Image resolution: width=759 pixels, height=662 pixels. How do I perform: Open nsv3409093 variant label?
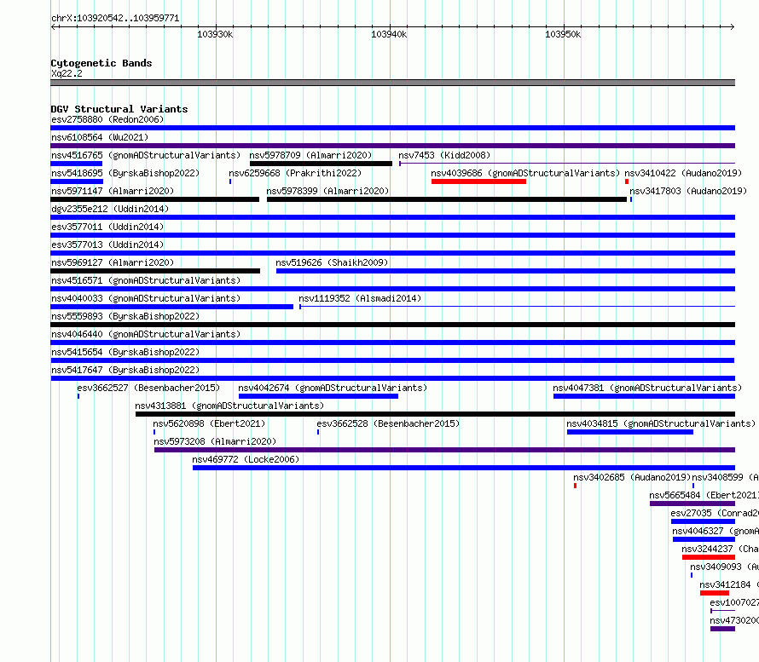click(724, 567)
